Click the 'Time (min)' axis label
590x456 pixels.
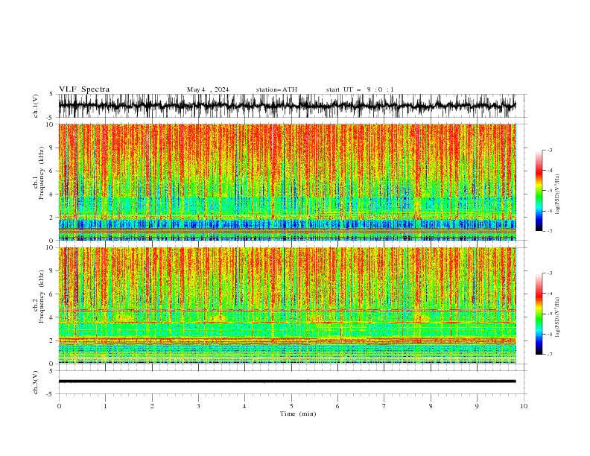(298, 414)
